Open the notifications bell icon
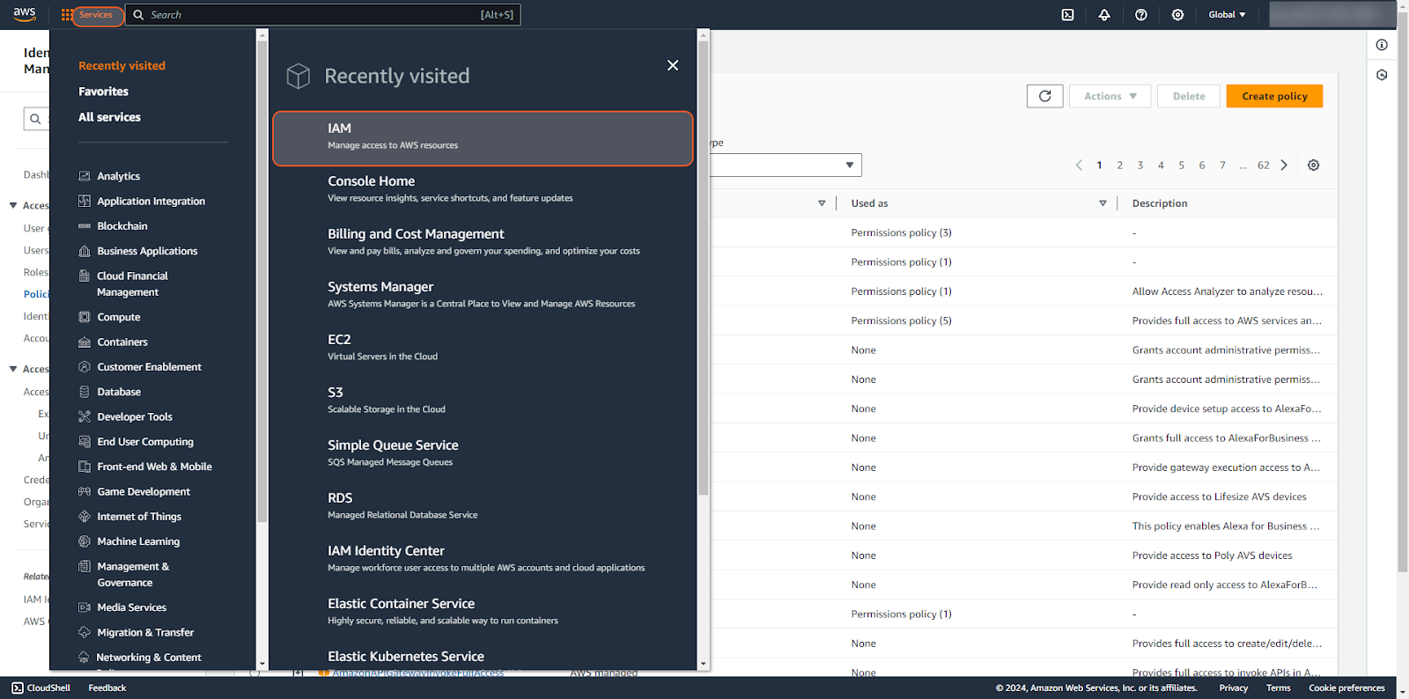The height and width of the screenshot is (699, 1409). tap(1104, 15)
